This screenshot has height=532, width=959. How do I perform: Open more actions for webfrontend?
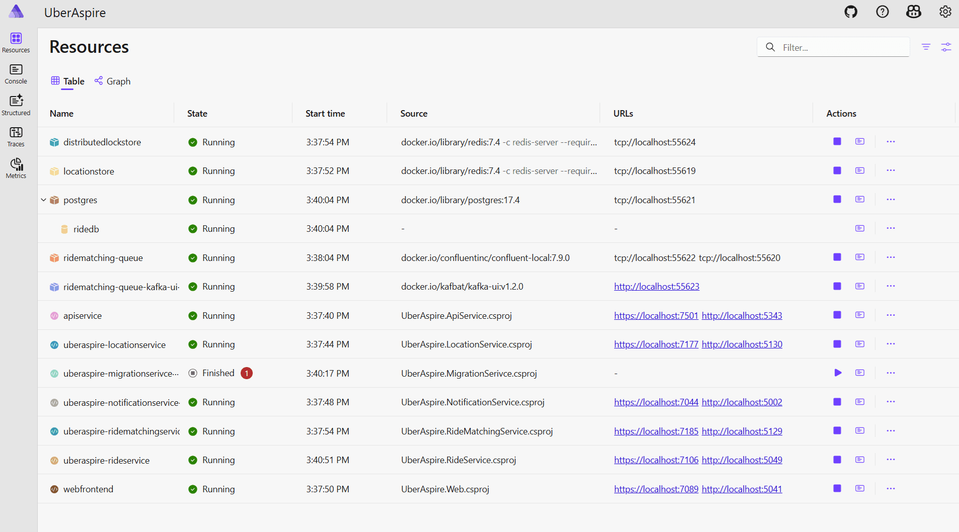coord(891,489)
